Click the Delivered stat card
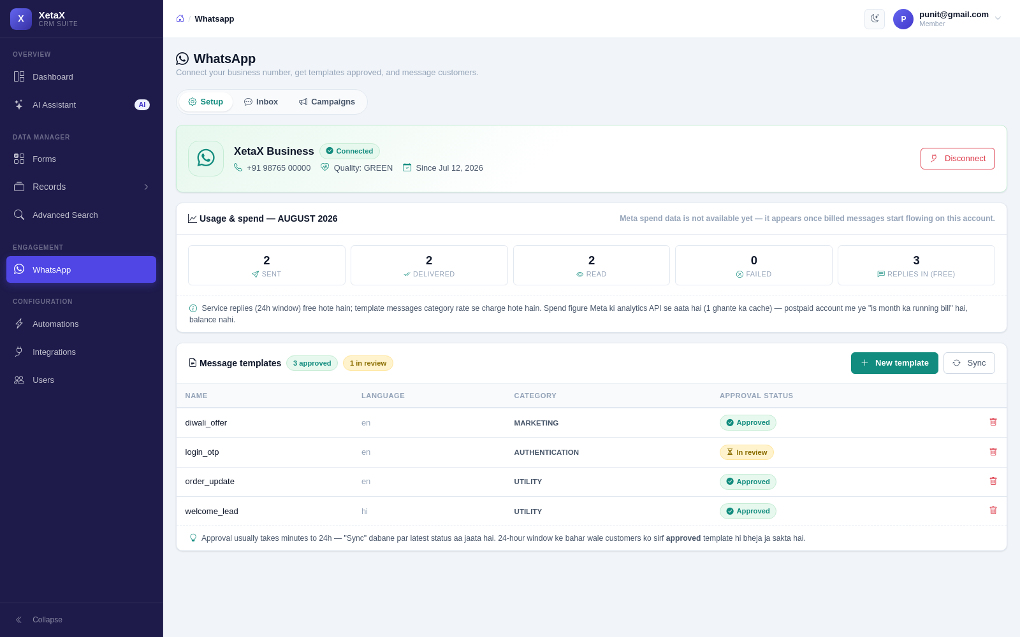 [x=429, y=266]
